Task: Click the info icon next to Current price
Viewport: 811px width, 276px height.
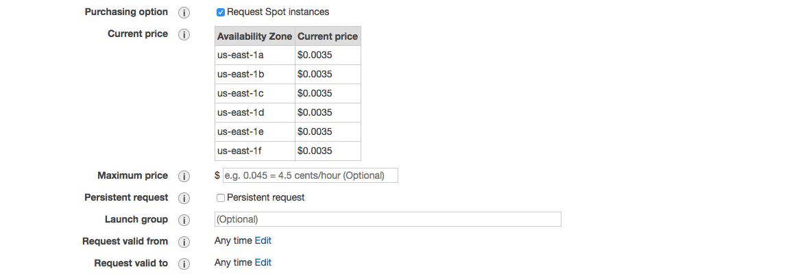Action: (184, 34)
